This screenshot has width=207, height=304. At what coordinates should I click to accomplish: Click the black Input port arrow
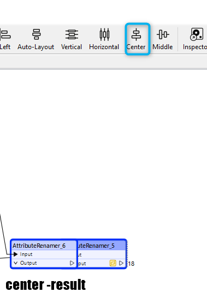pyautogui.click(x=16, y=254)
